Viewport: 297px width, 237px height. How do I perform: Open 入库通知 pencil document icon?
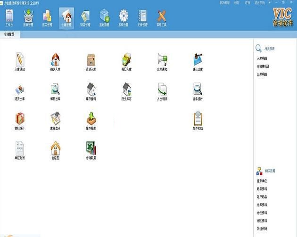20,62
